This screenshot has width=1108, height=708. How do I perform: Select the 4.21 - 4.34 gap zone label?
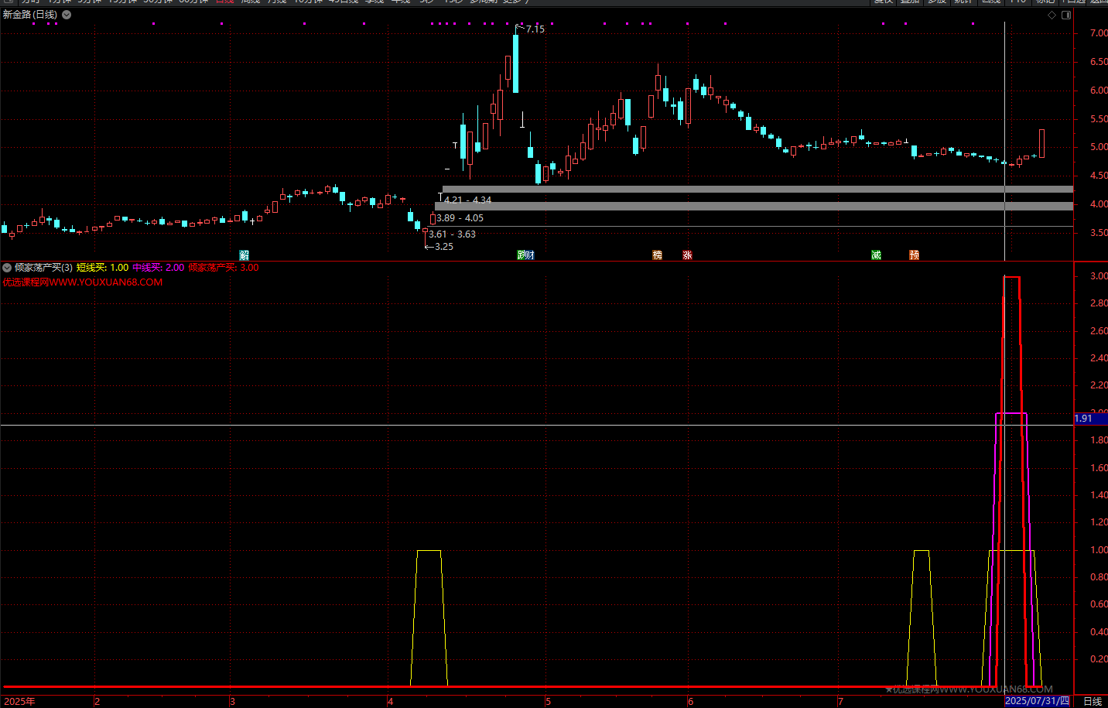[467, 200]
